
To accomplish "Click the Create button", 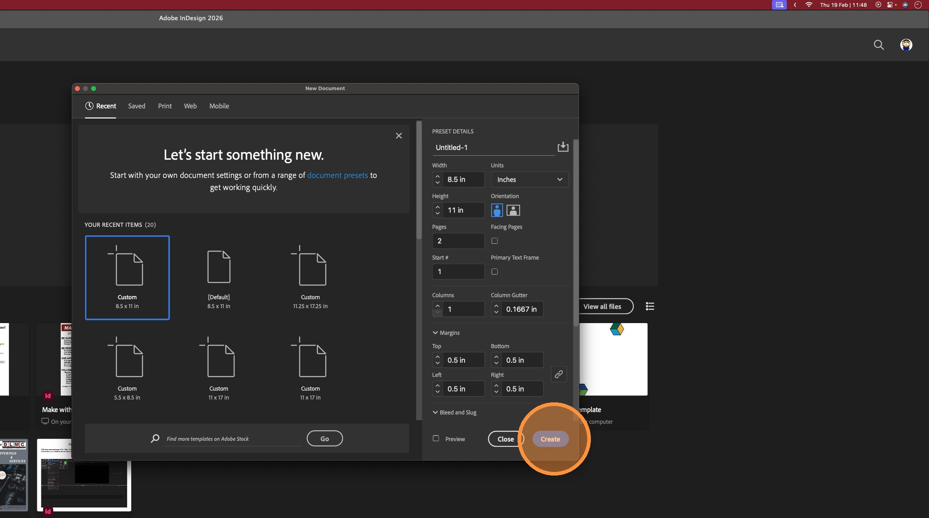I will [x=550, y=439].
